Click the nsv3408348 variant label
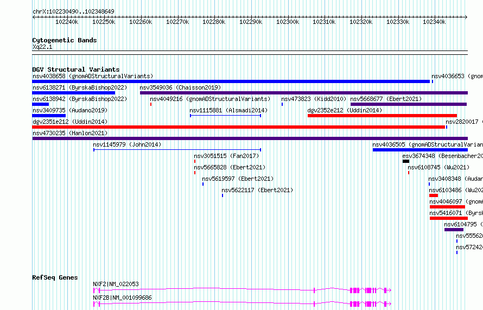Viewport: 483px width, 310px height. point(455,179)
